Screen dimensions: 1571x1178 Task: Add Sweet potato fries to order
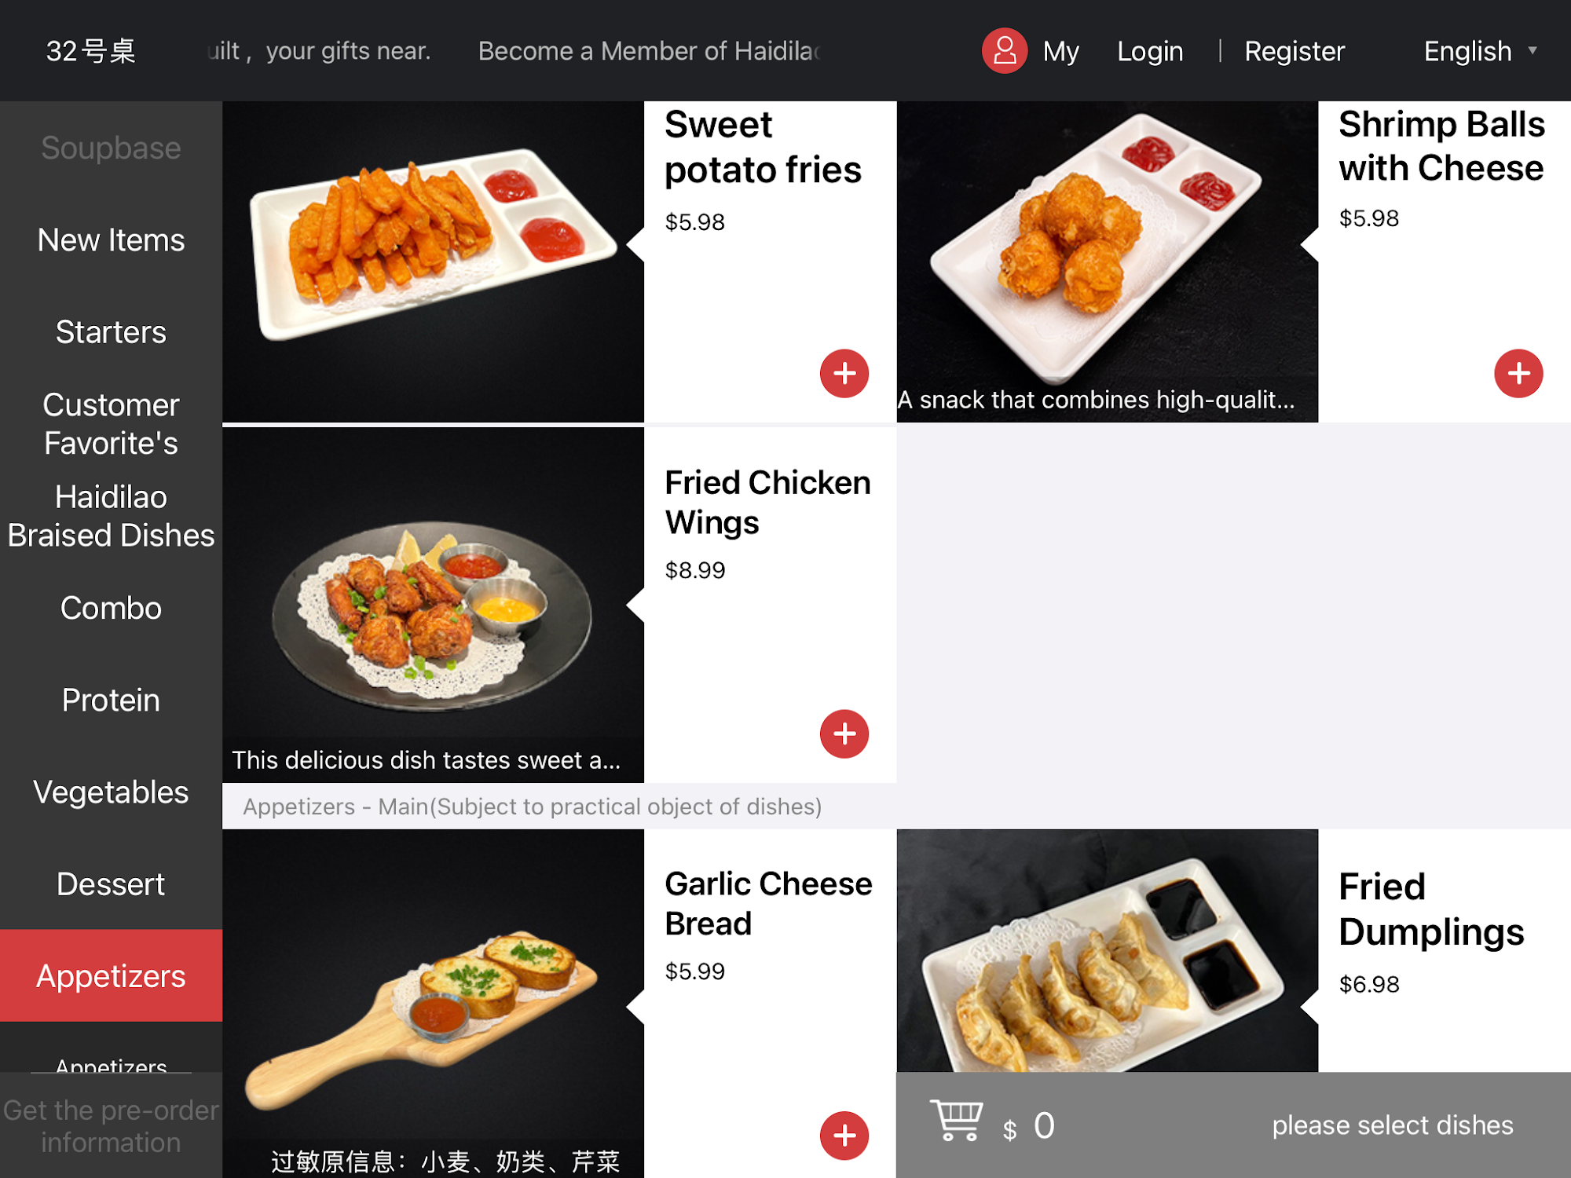pyautogui.click(x=844, y=373)
